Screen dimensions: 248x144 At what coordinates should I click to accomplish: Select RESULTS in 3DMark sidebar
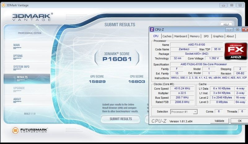pyautogui.click(x=27, y=79)
